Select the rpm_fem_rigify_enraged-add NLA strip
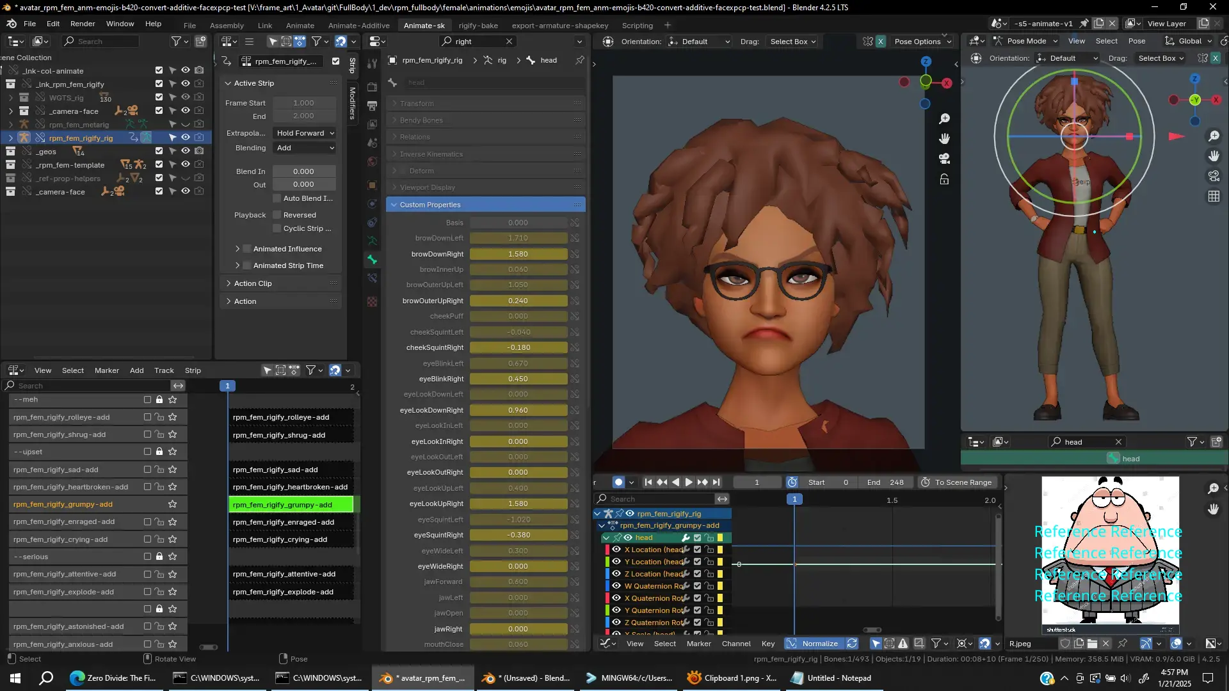 tap(284, 522)
